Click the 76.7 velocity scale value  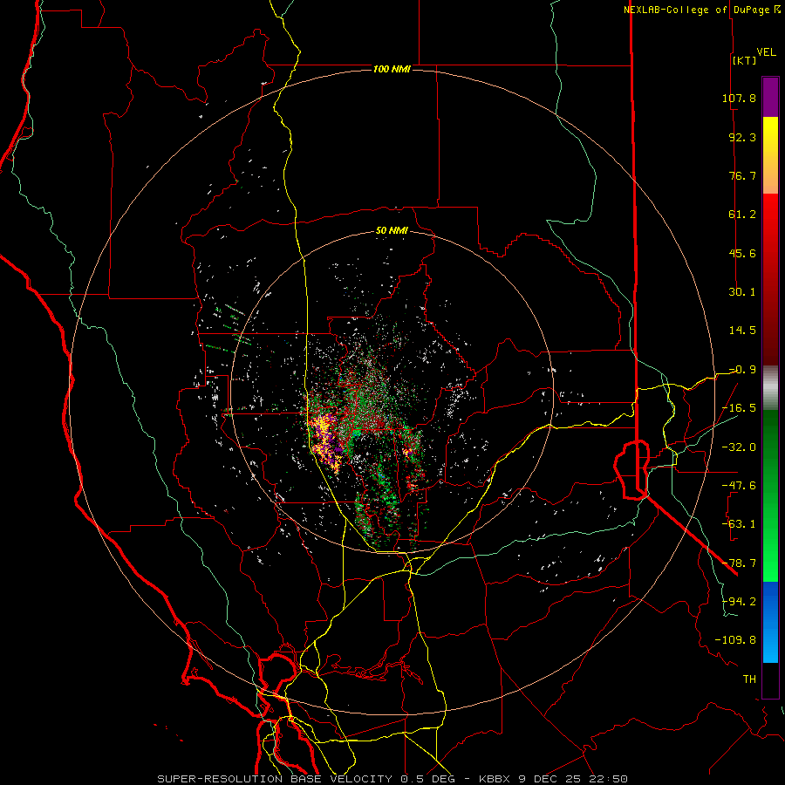click(742, 175)
